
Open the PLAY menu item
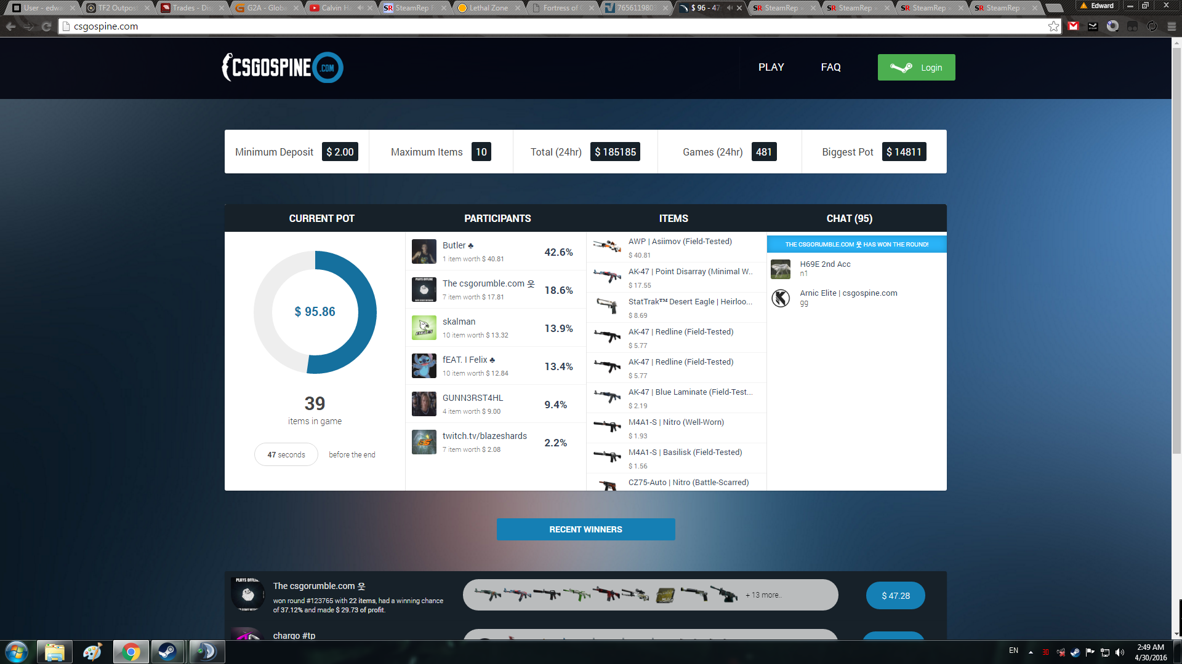771,67
